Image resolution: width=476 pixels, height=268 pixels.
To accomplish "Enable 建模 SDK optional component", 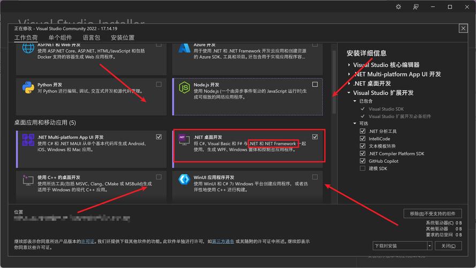I will (362, 168).
